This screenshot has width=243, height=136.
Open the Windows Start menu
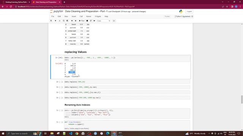pos(3,133)
